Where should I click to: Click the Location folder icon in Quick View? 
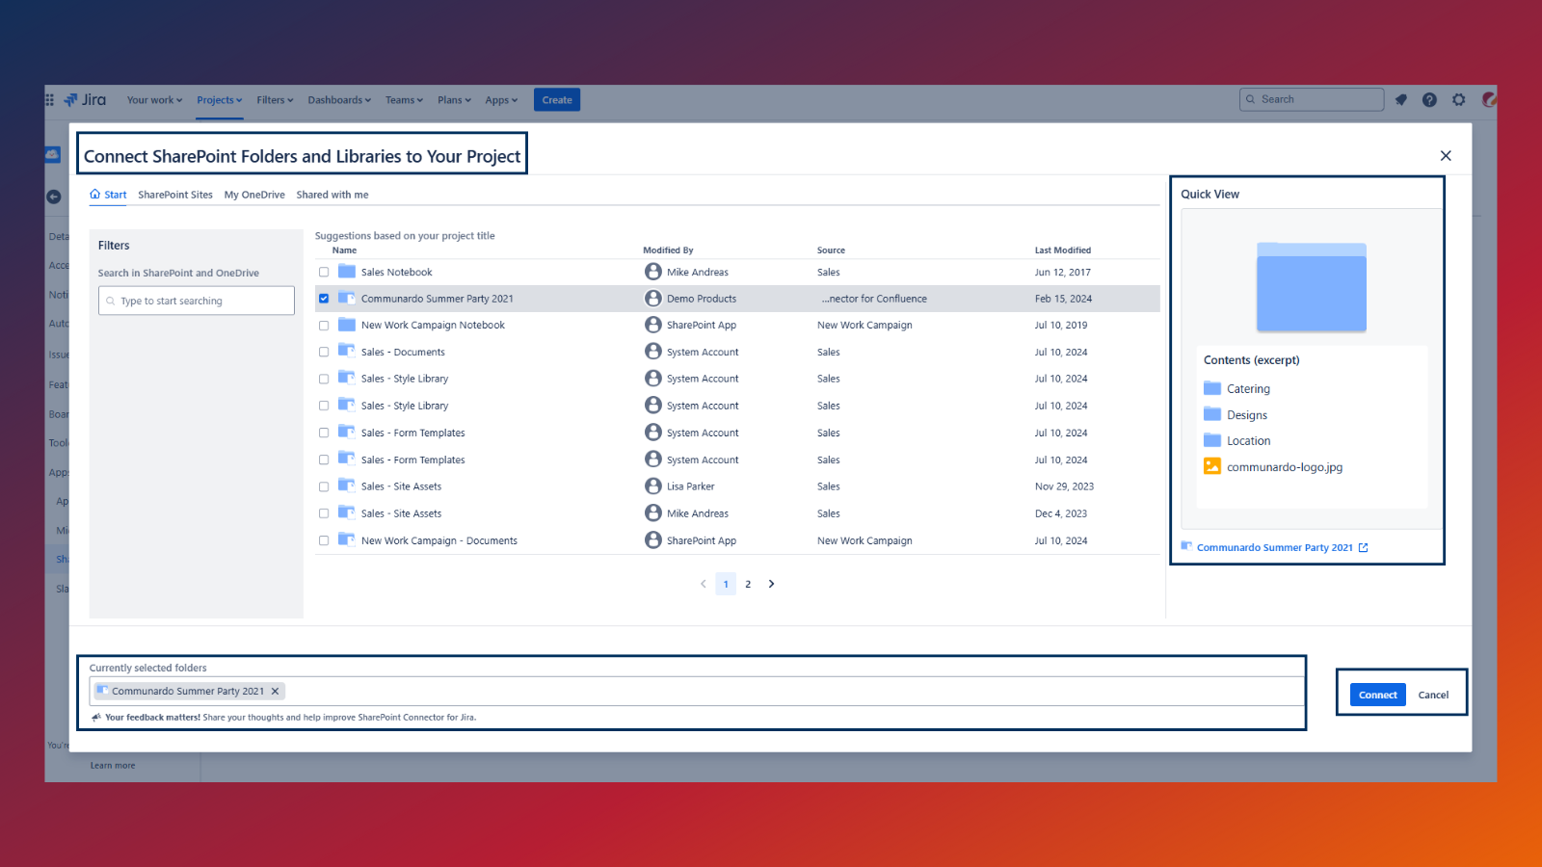click(1212, 440)
